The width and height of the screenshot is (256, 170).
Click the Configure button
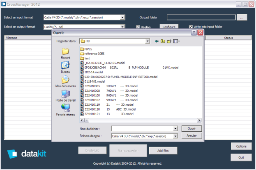(169, 27)
